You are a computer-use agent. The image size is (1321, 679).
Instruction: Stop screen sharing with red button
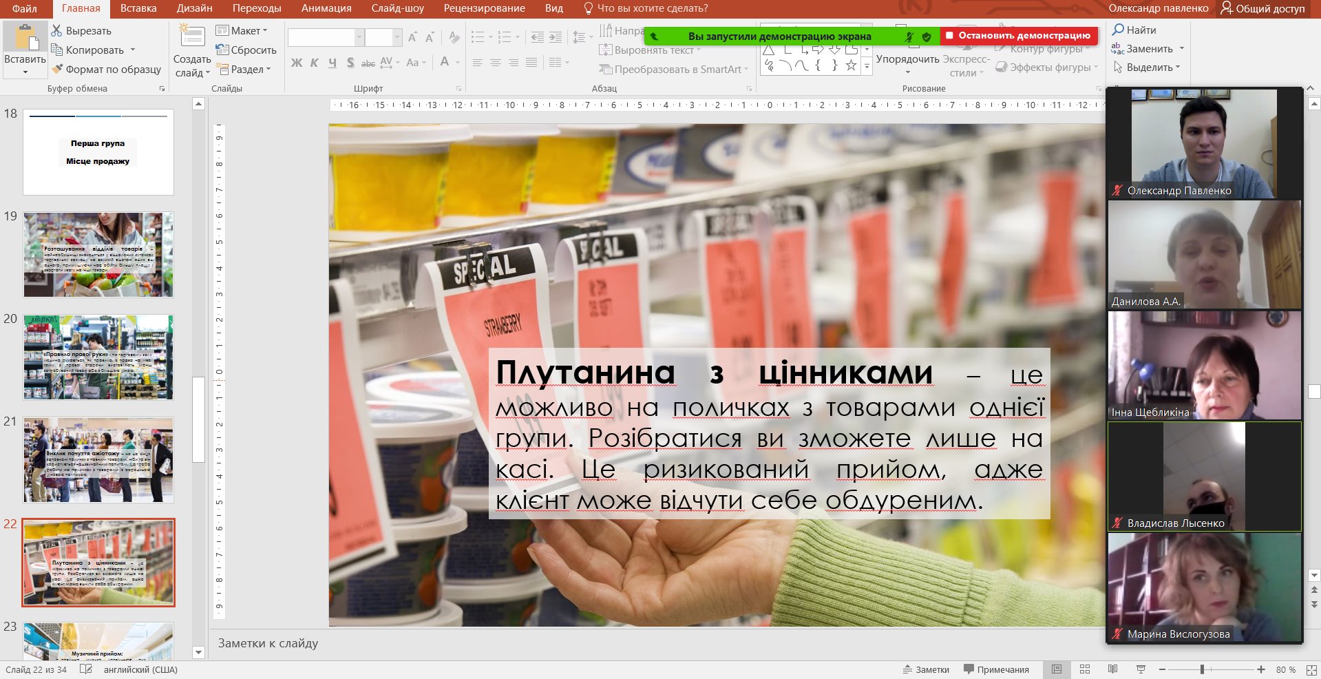pos(1018,35)
